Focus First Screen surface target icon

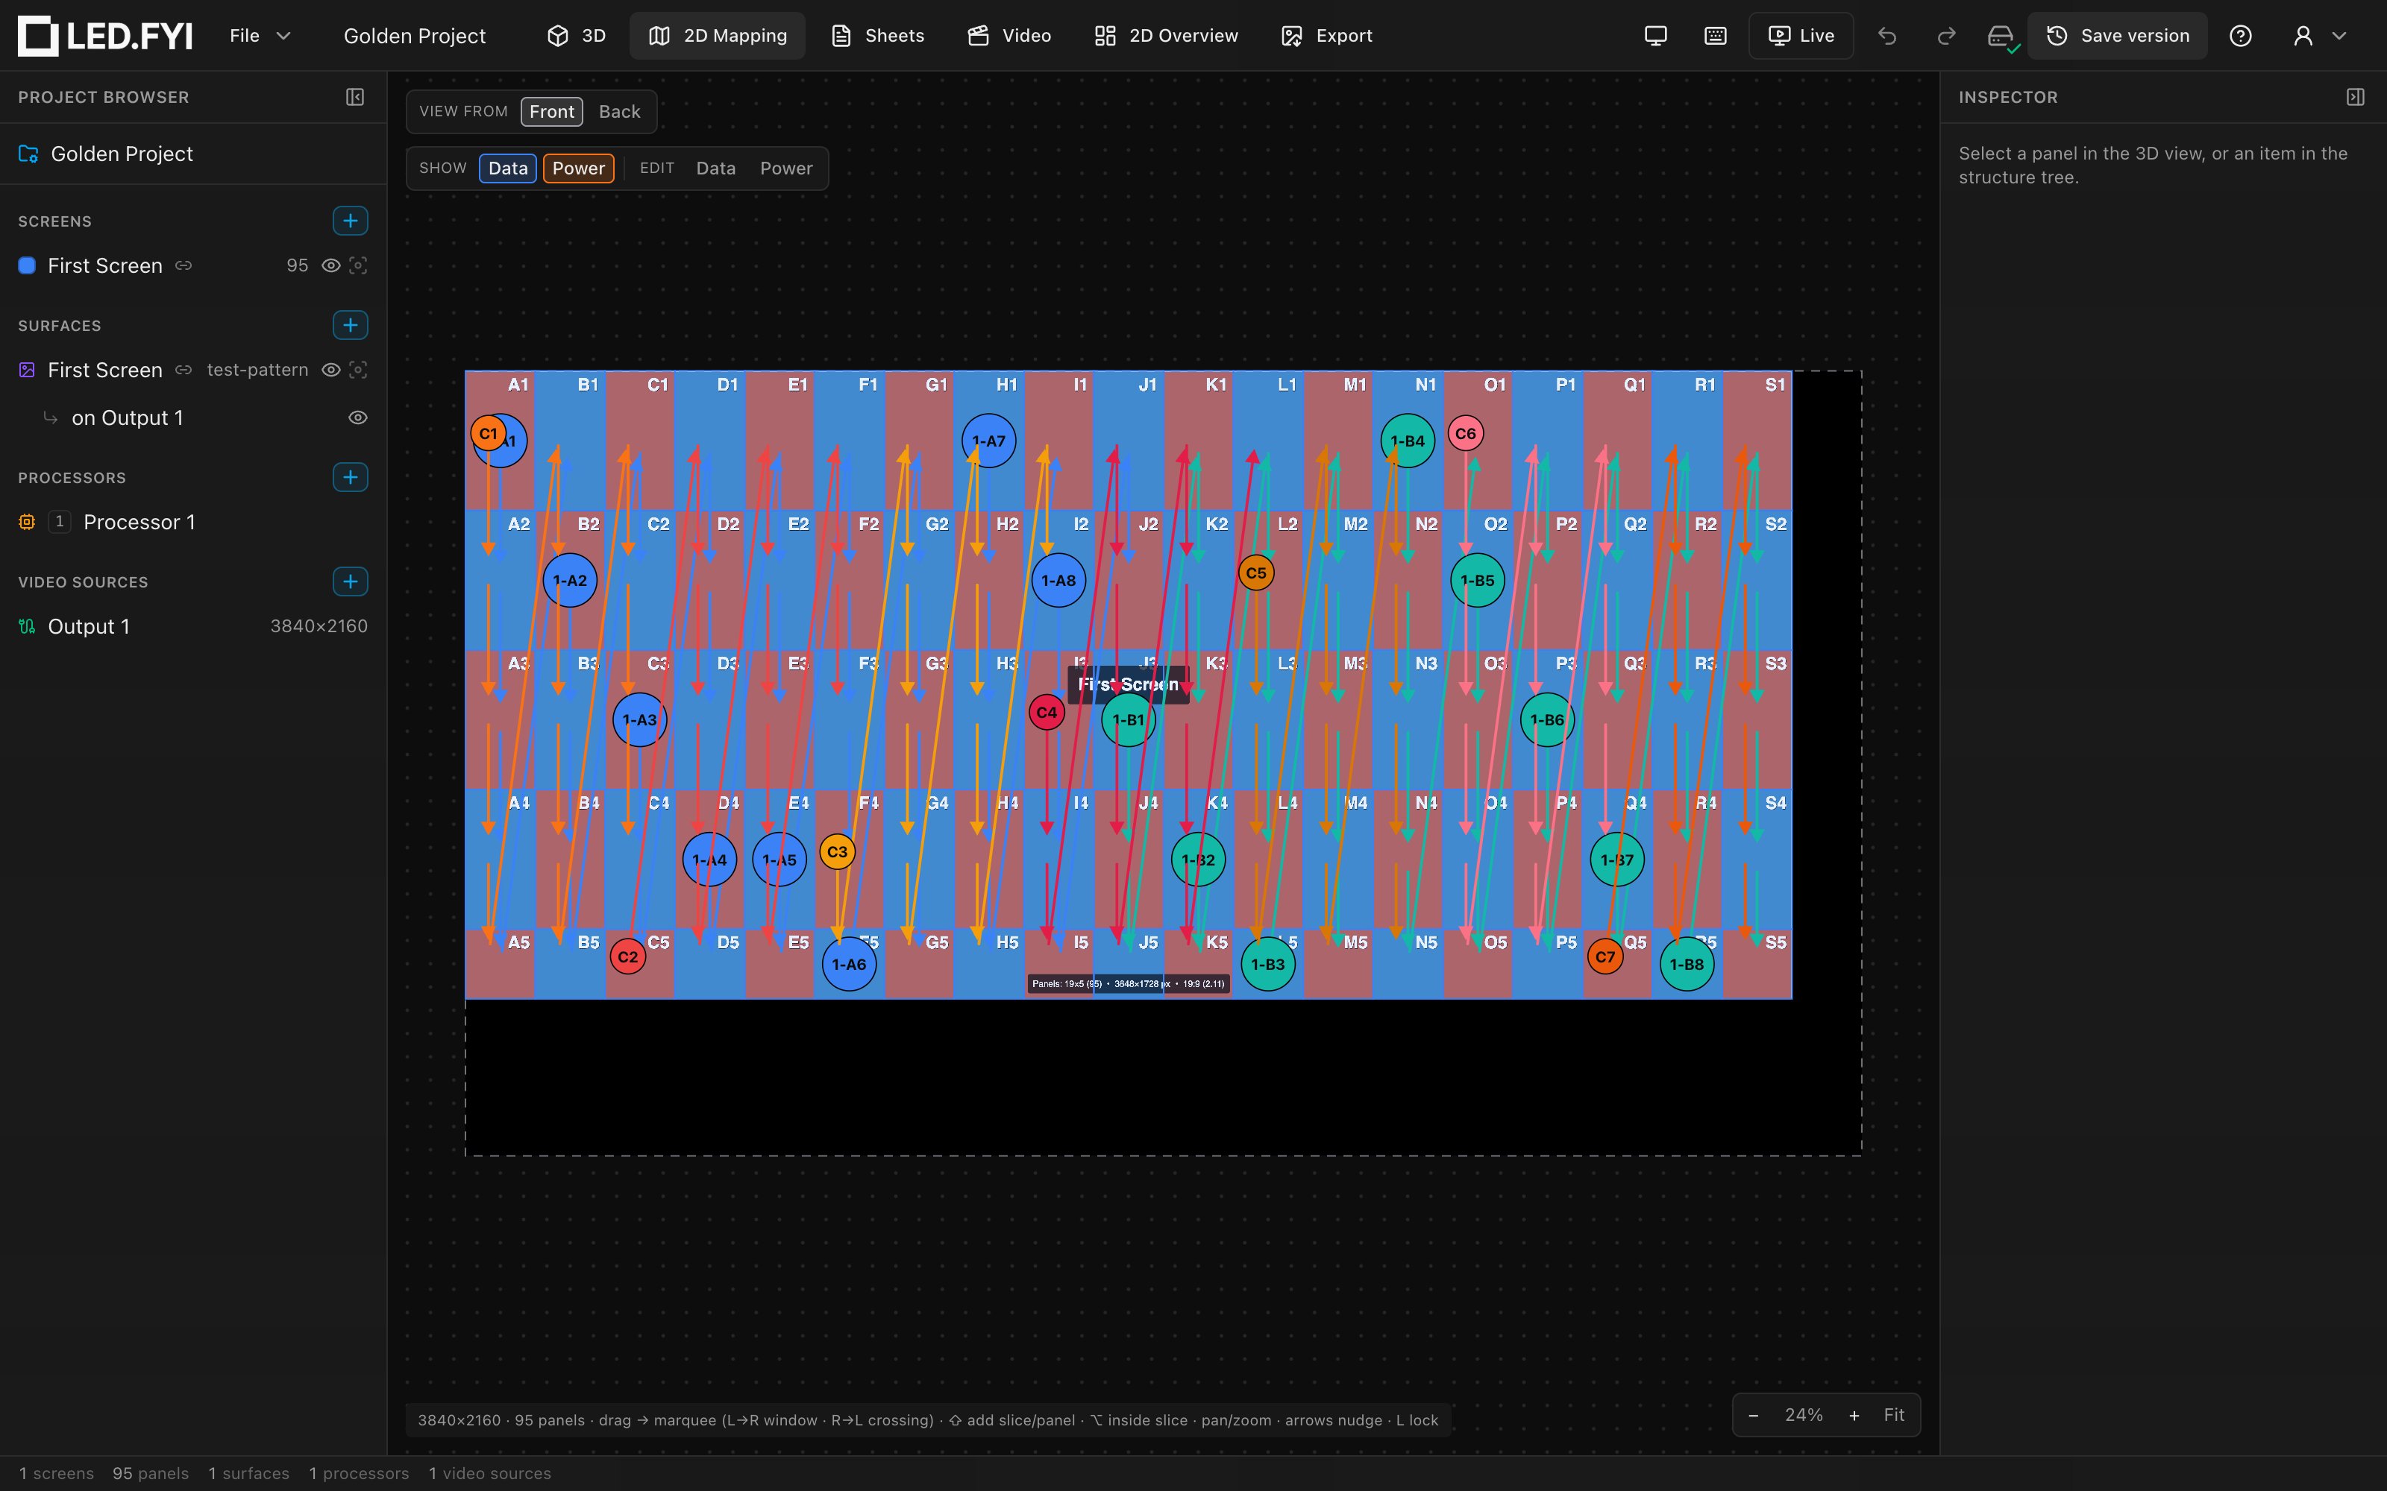point(358,370)
